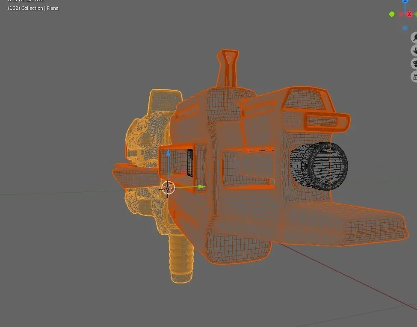Click the hand pan view icon
The height and width of the screenshot is (327, 417).
[x=414, y=50]
